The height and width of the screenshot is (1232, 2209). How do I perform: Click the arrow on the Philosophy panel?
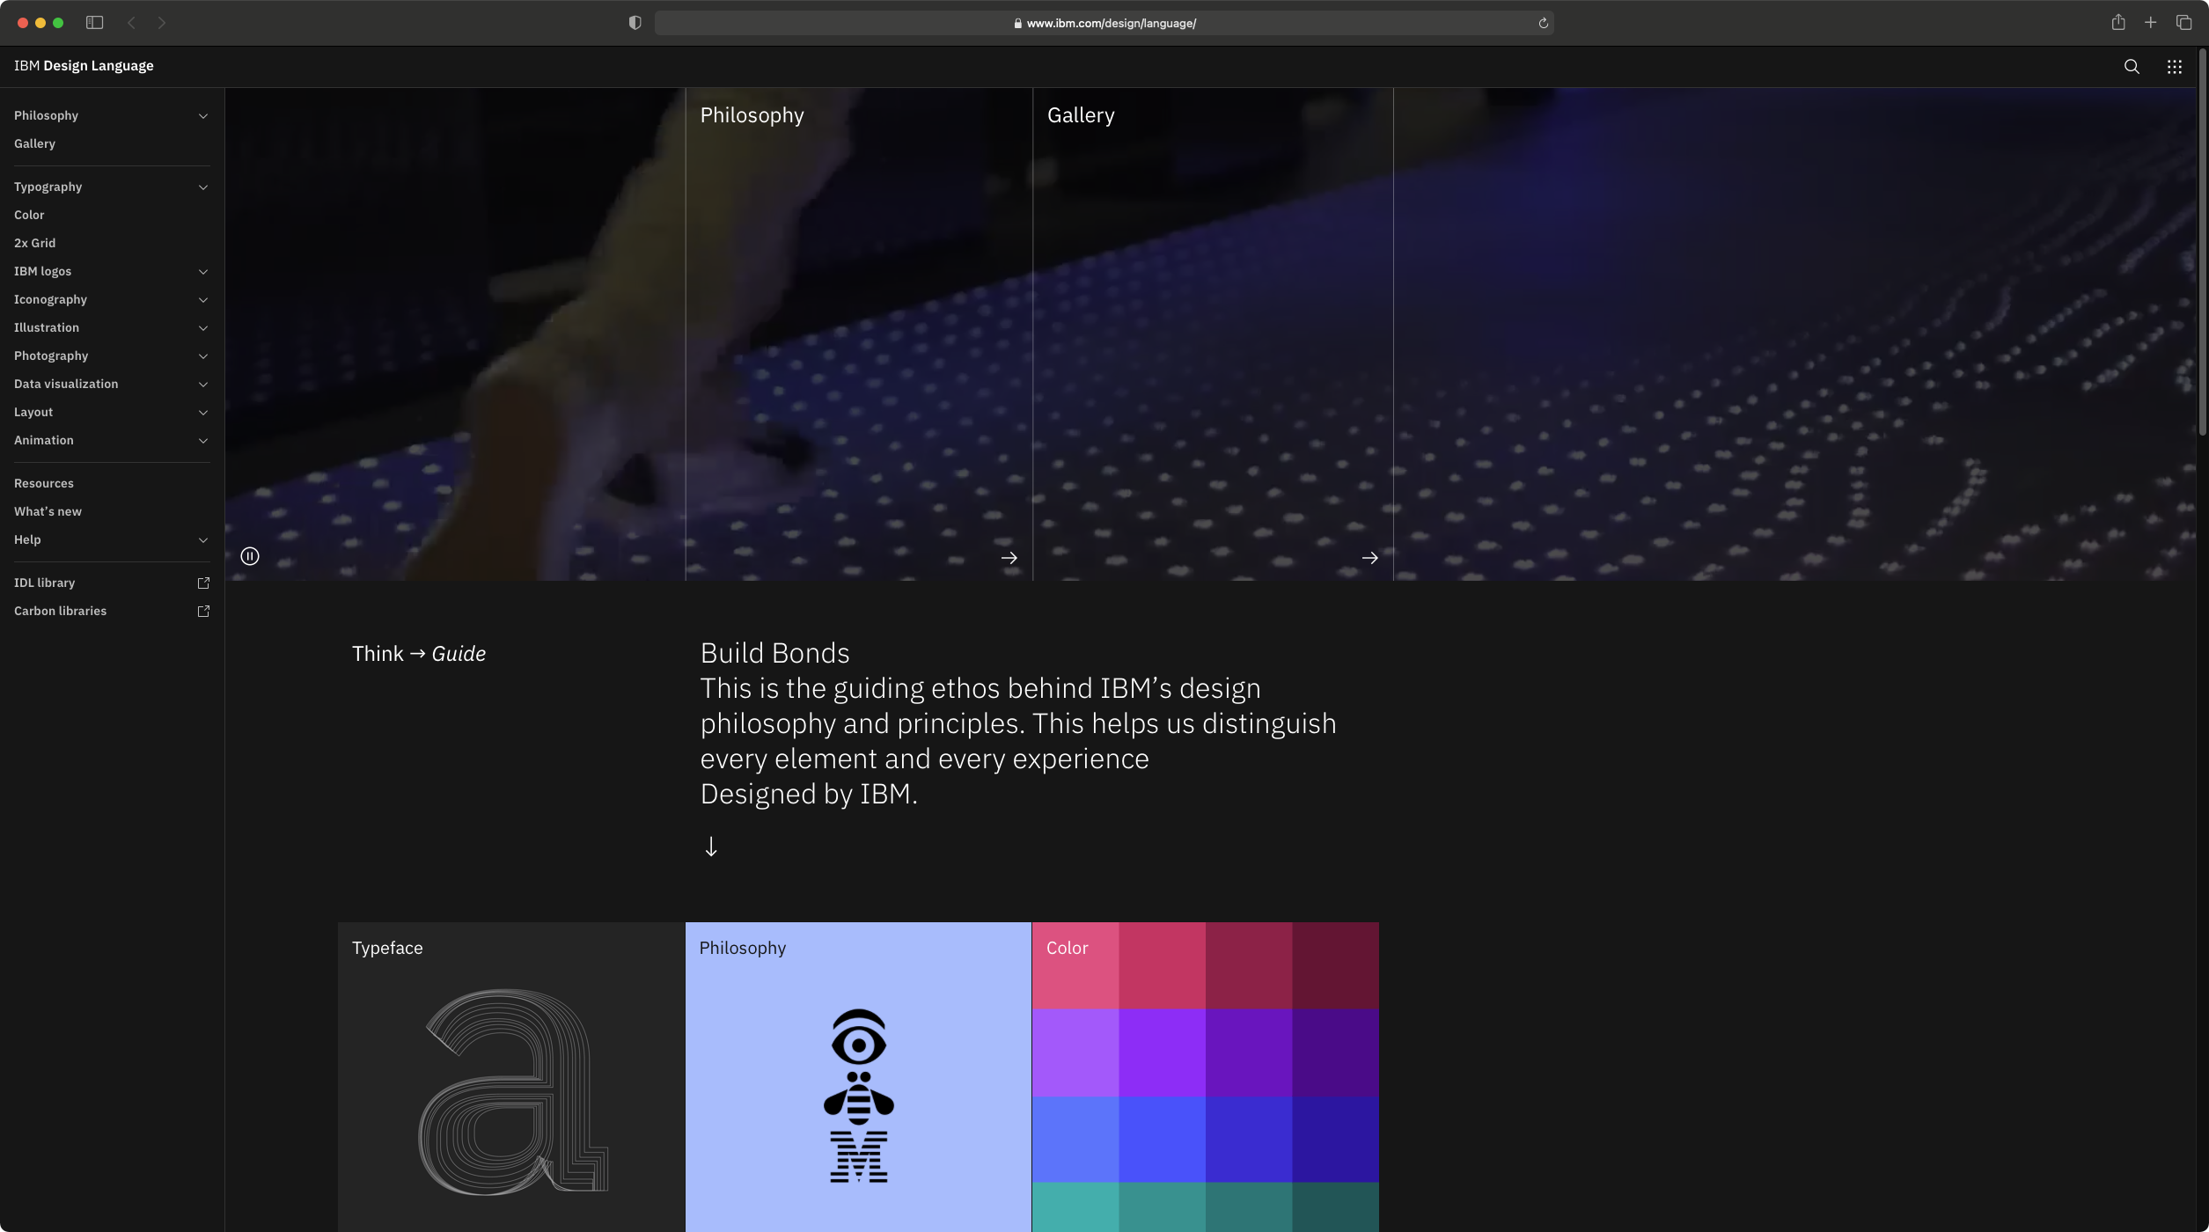pyautogui.click(x=1009, y=557)
